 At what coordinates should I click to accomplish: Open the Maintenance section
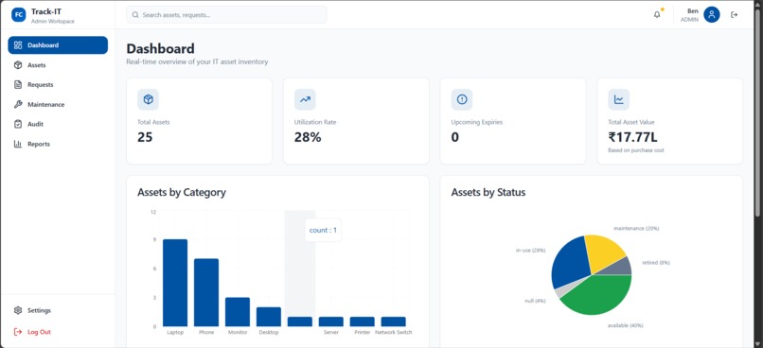point(58,105)
